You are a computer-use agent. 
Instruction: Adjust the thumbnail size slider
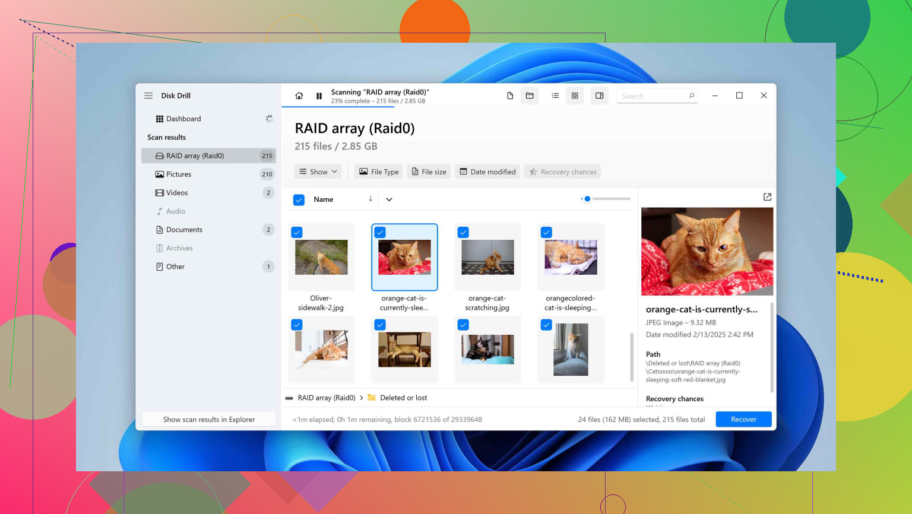pyautogui.click(x=587, y=199)
